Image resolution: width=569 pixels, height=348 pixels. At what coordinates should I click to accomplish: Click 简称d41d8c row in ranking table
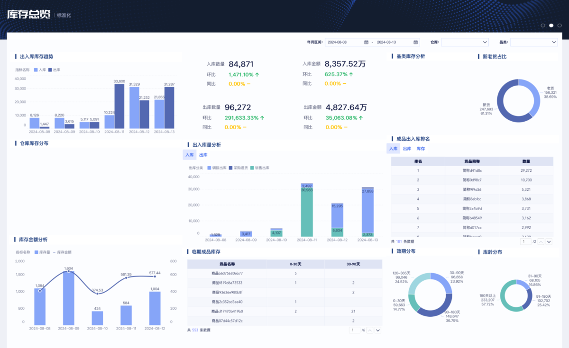(472, 170)
